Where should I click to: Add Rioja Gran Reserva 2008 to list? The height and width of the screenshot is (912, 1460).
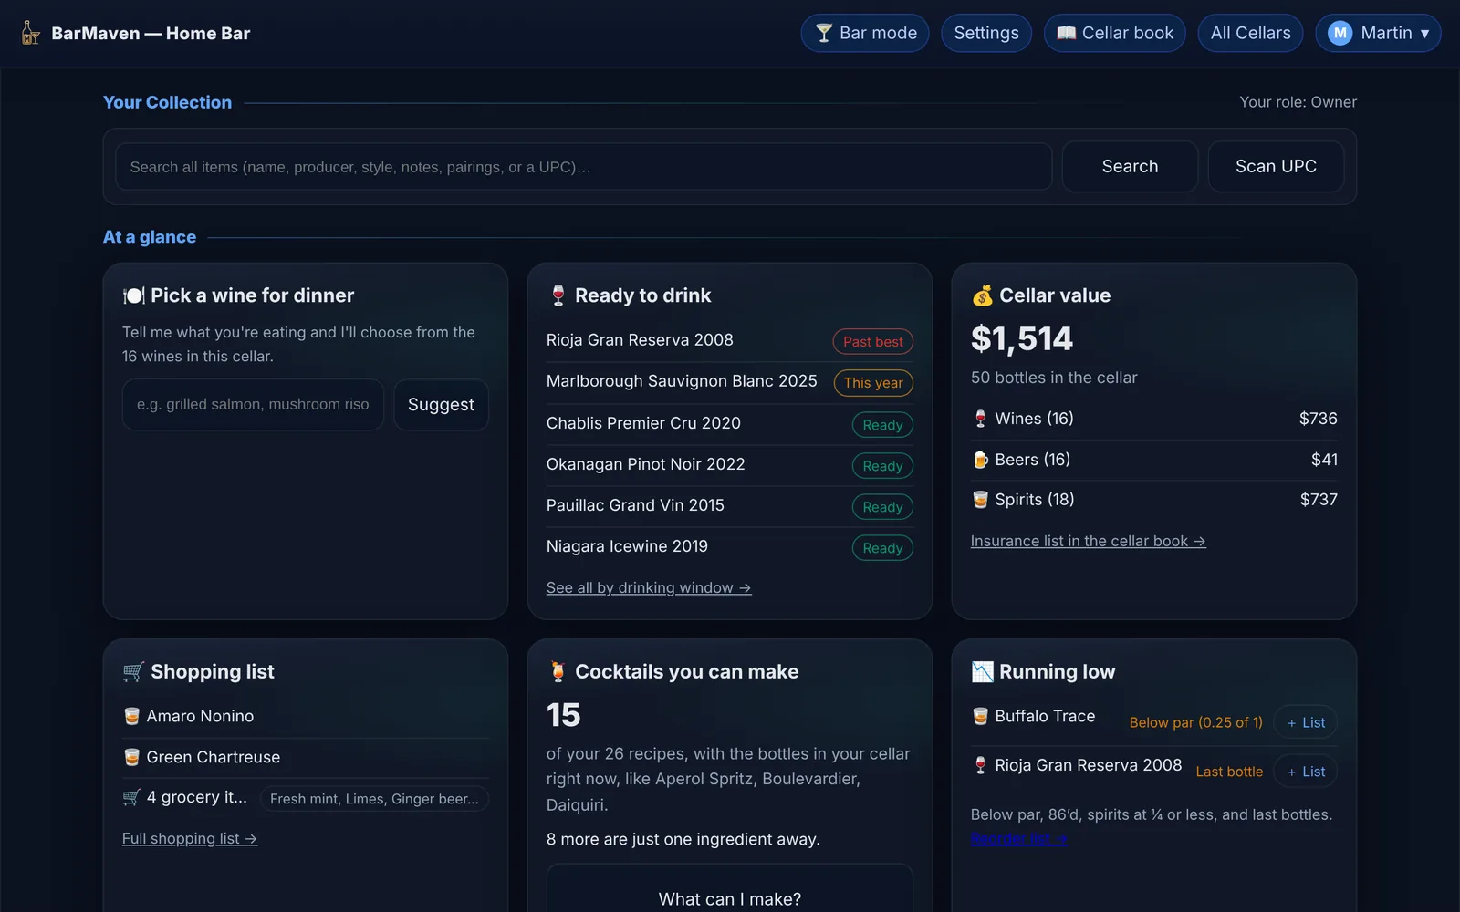click(1306, 772)
